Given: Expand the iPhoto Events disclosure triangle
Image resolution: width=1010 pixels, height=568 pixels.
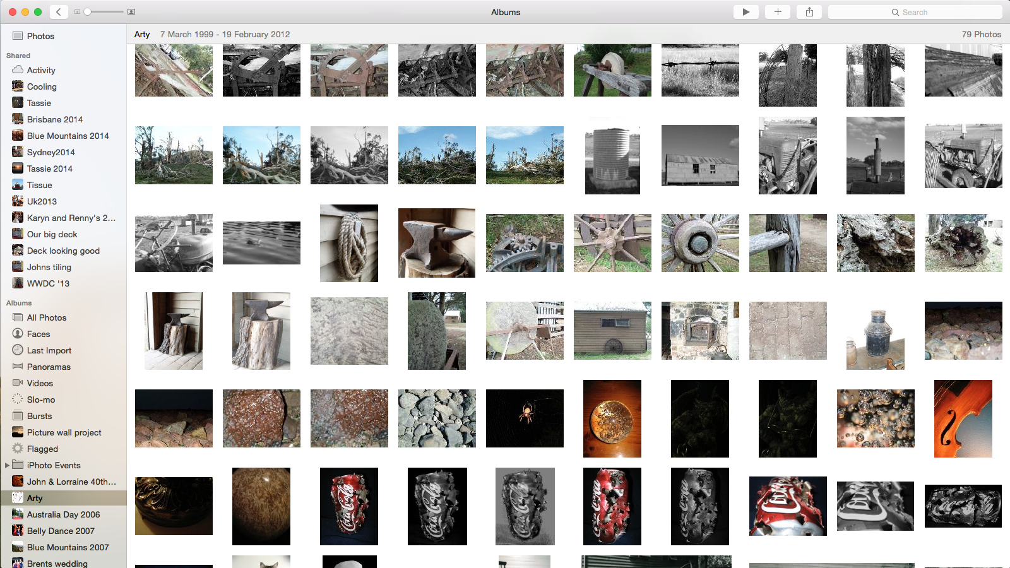Looking at the screenshot, I should click(x=7, y=465).
